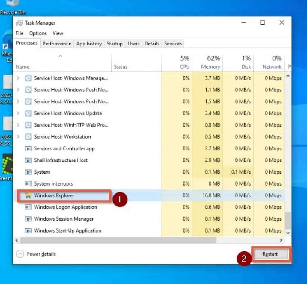Click the Task Manager title bar icon
Screen dimensions: 307x284
tap(19, 23)
